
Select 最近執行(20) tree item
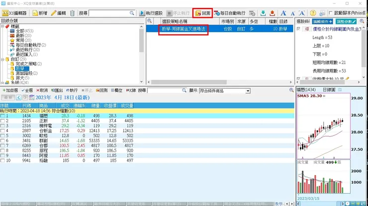coord(28,50)
